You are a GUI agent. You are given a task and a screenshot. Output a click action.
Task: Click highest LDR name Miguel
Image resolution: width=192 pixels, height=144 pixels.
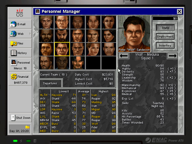pyautogui.click(x=96, y=109)
